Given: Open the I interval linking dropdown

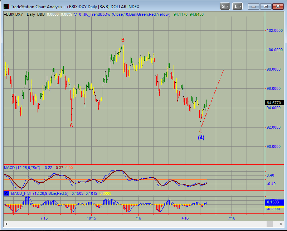Looking at the screenshot, I should [x=237, y=6].
